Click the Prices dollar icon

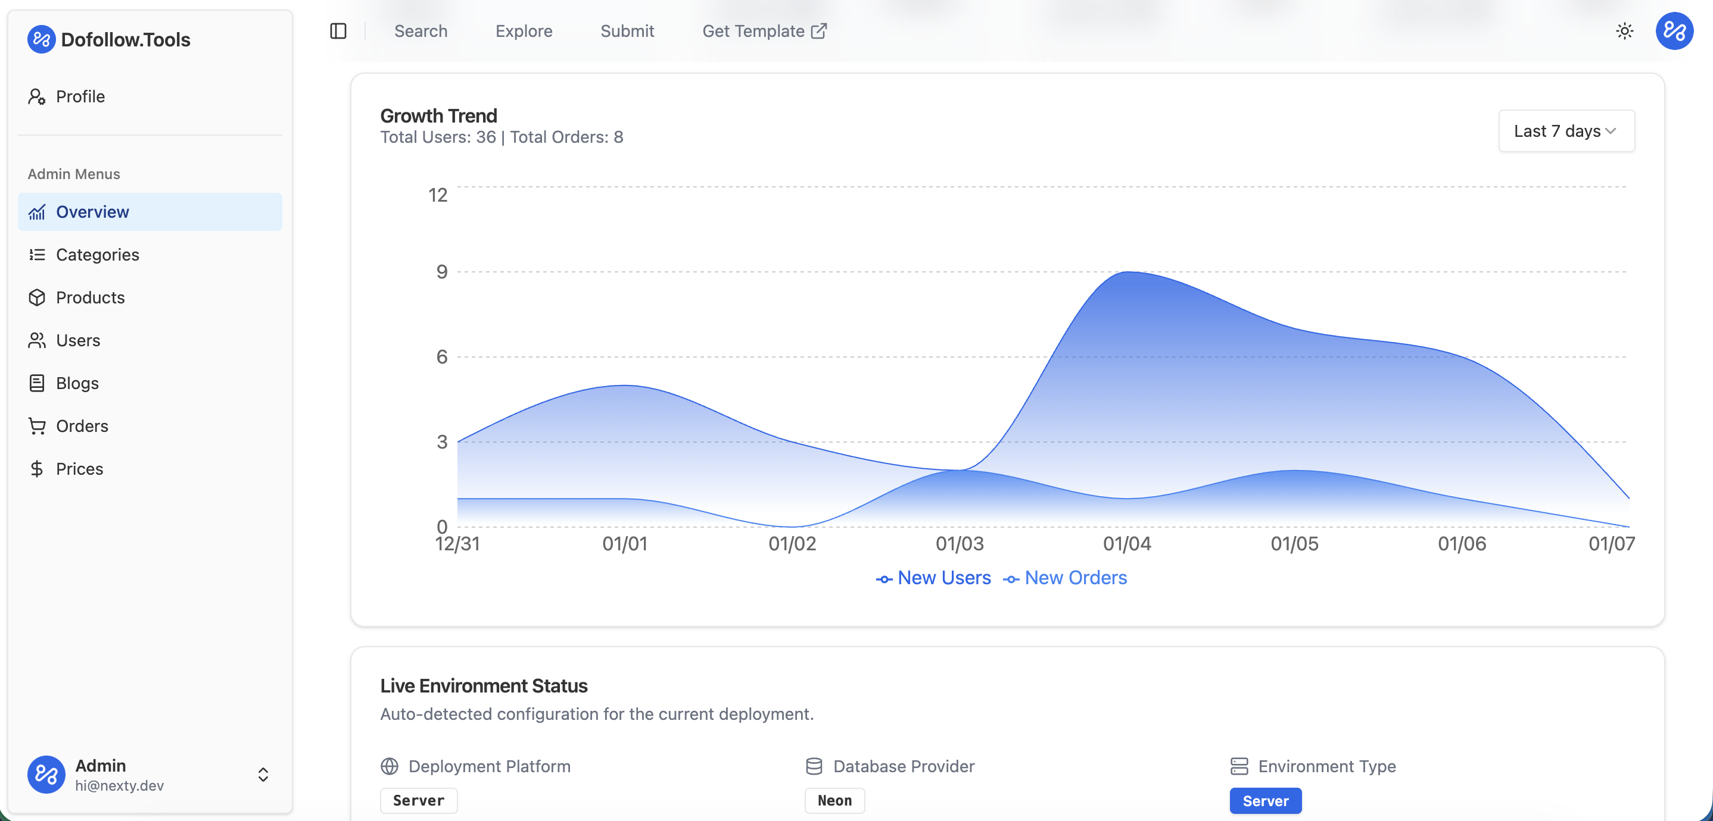[x=36, y=469]
